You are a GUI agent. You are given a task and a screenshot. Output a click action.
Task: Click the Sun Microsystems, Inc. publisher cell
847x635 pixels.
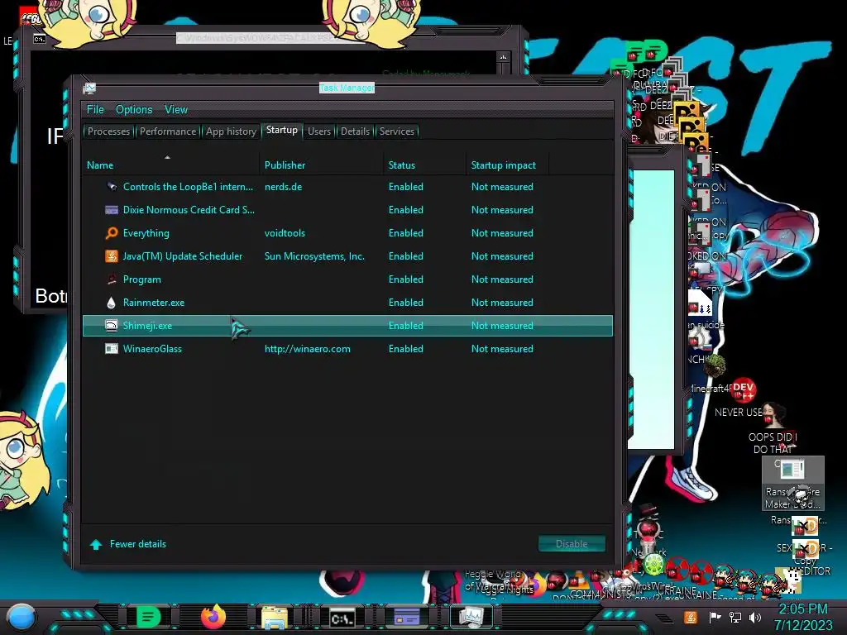point(314,256)
